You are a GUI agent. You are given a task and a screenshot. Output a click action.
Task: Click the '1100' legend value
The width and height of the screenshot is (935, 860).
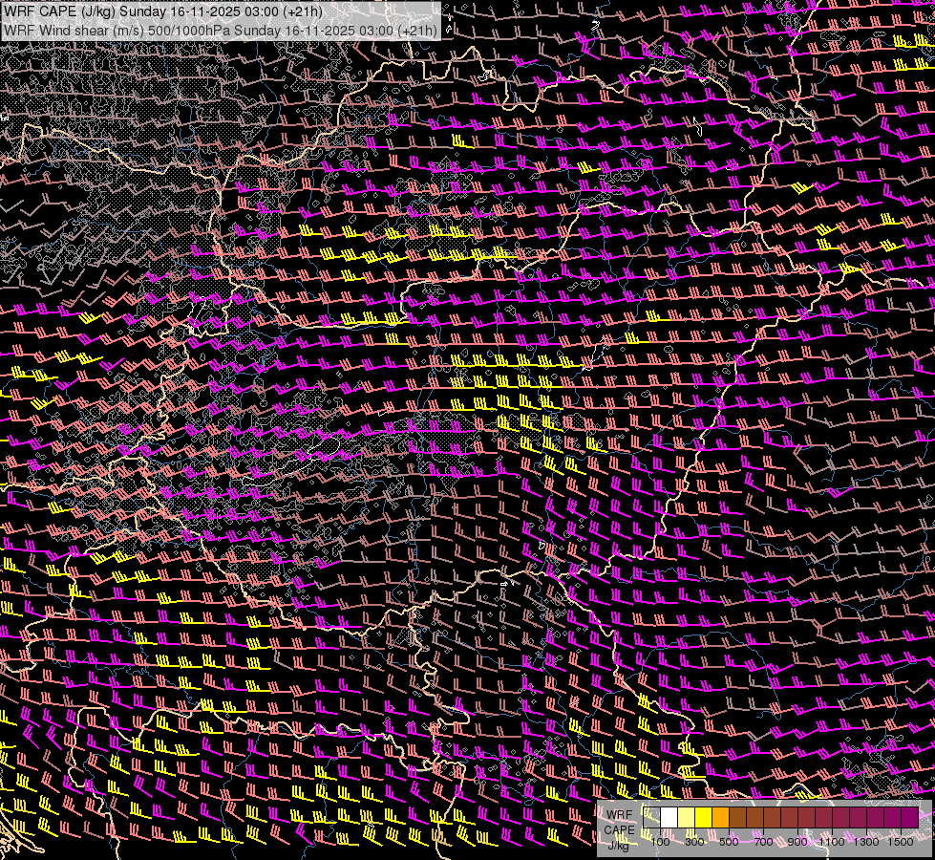pos(831,842)
